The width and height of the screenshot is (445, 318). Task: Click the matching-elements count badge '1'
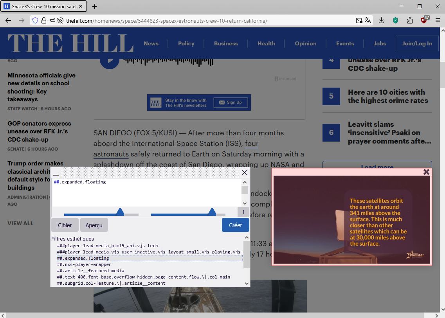pos(243,212)
